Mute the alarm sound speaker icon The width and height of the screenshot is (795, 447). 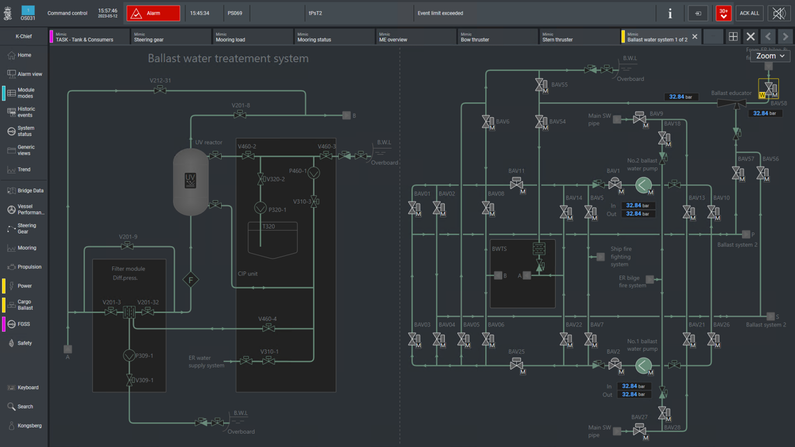(779, 13)
